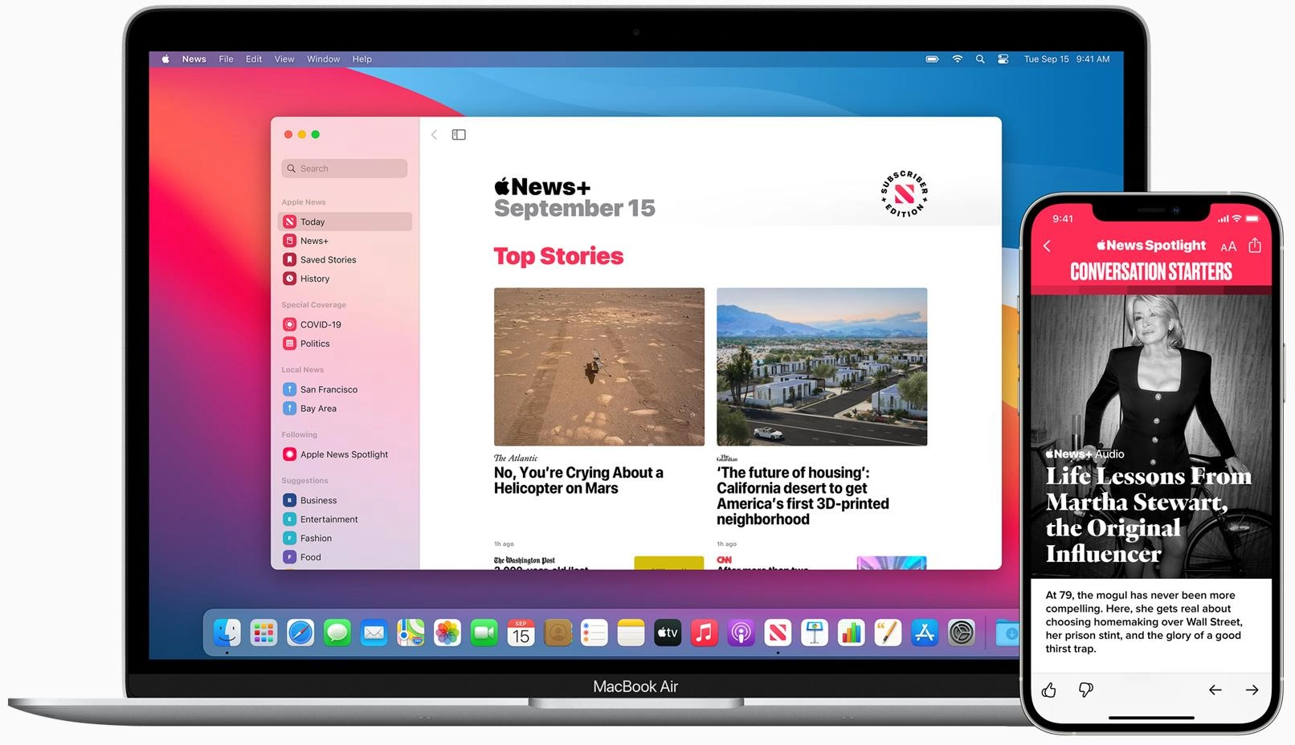Open Numbers from the Dock
This screenshot has width=1295, height=745.
pos(852,633)
